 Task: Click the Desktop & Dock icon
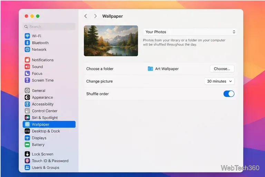click(x=27, y=131)
